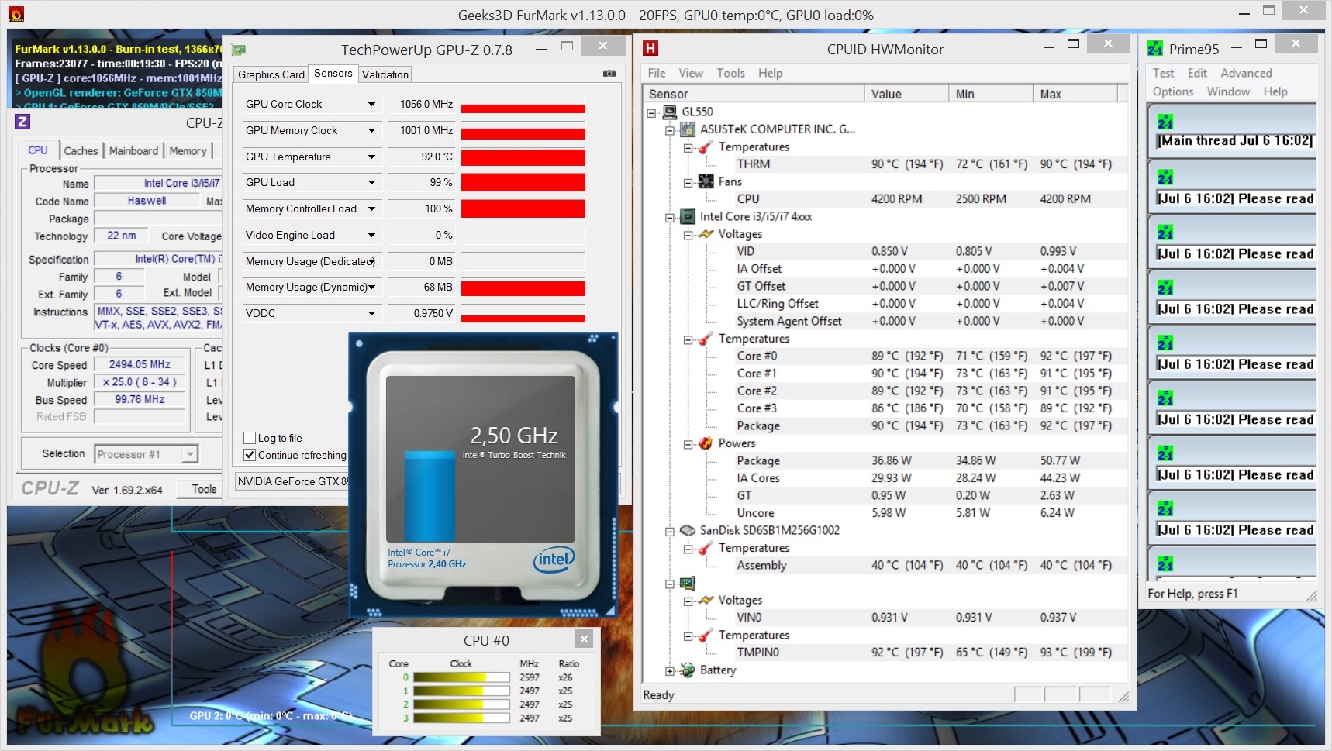This screenshot has height=751, width=1332.
Task: Open the GPU Core Clock sensor dropdown
Action: [372, 104]
